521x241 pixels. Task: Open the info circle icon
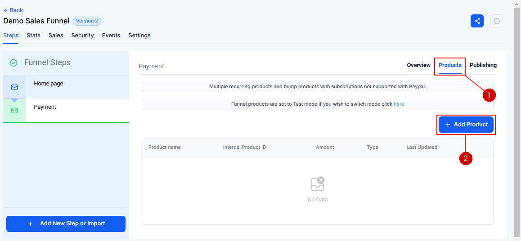(x=496, y=21)
